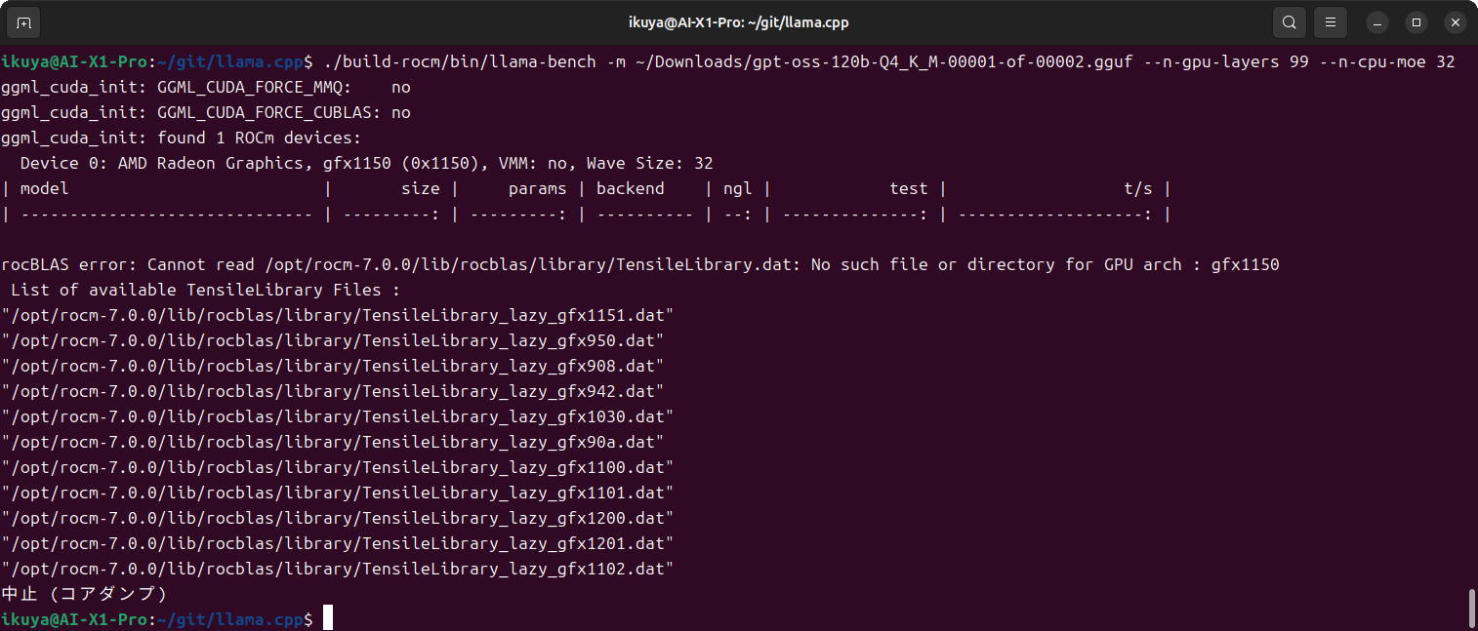Minimize the terminal window
This screenshot has height=631, width=1478.
pyautogui.click(x=1377, y=21)
